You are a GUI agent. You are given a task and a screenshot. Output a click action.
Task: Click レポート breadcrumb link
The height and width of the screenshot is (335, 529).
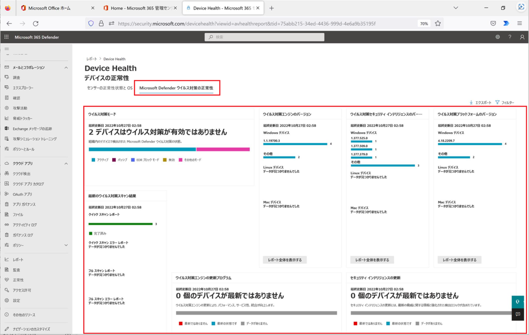click(x=92, y=59)
